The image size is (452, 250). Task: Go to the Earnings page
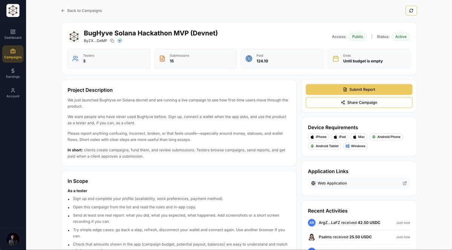point(13,73)
